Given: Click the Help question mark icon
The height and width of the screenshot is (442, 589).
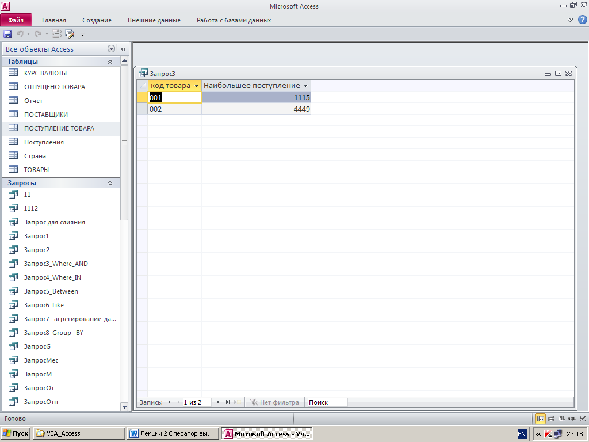Looking at the screenshot, I should pyautogui.click(x=583, y=20).
